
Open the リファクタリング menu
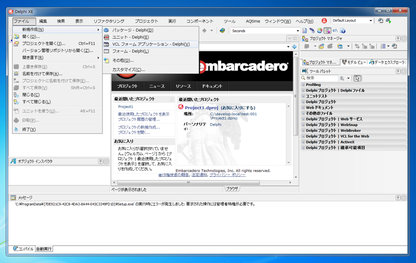pos(109,21)
